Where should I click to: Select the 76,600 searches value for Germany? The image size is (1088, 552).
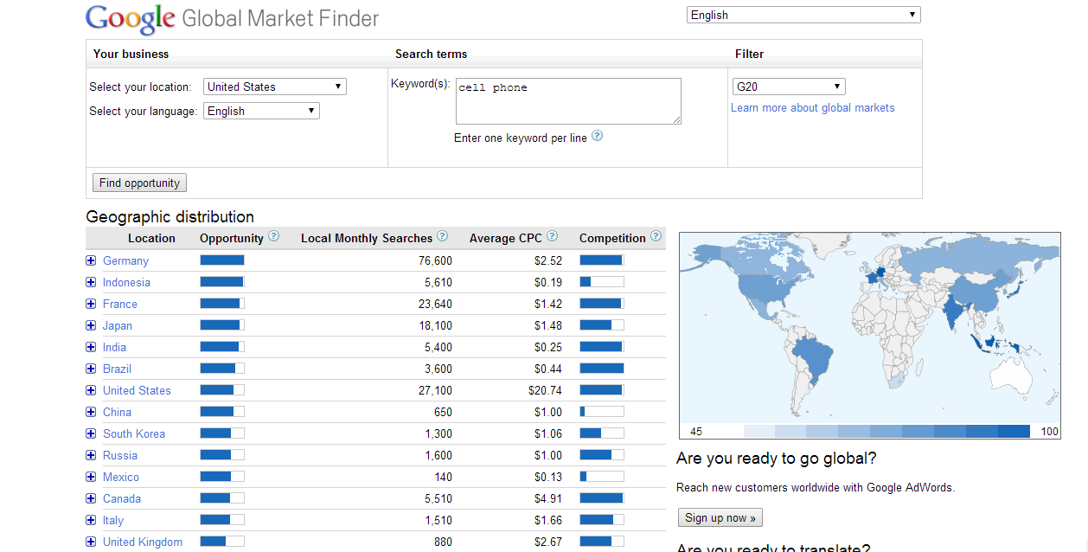click(x=435, y=260)
